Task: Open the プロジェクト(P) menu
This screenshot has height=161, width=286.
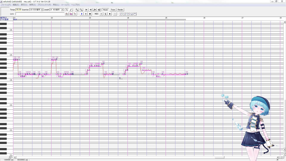Action: 44,5
